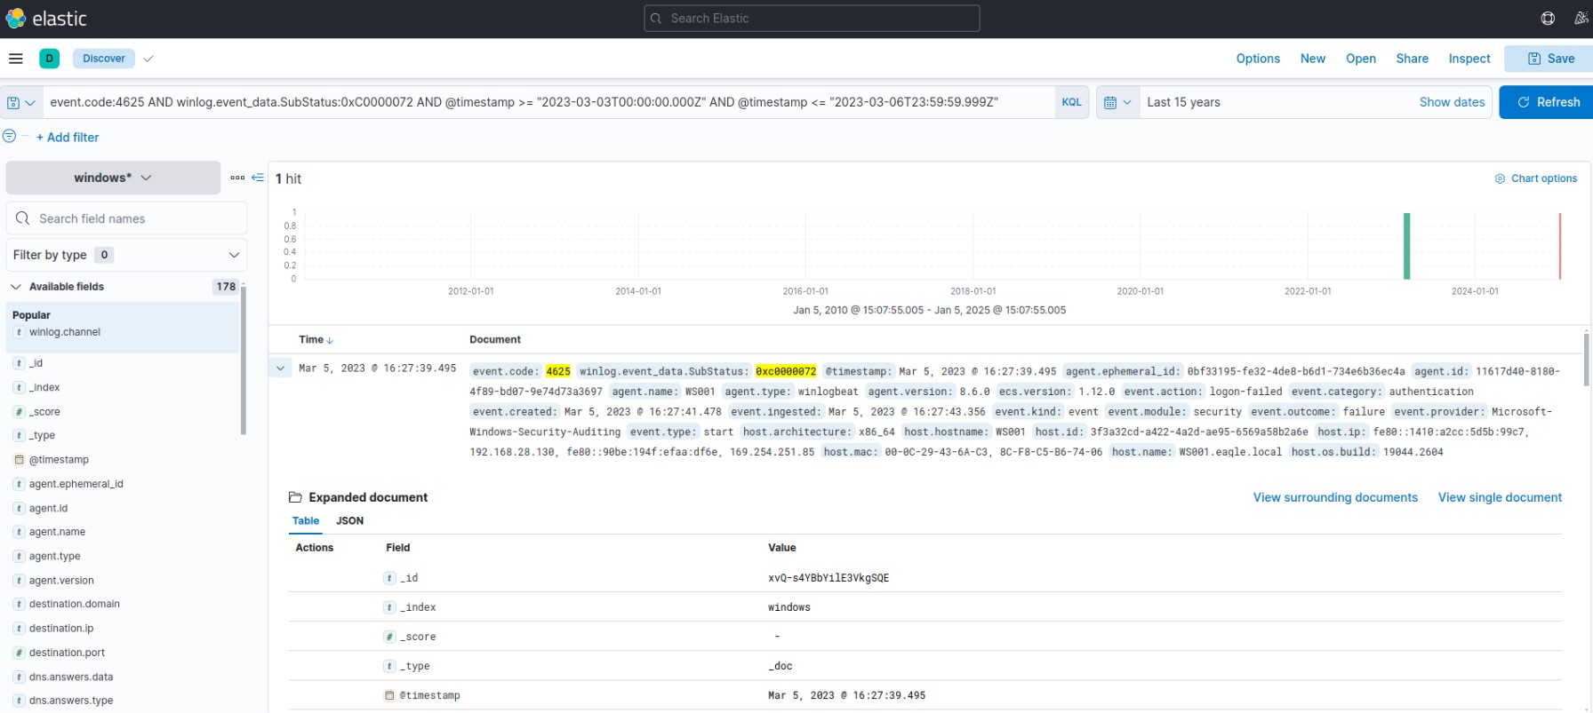1593x713 pixels.
Task: Click the @timestamp date type icon in sidebar
Action: 19,460
